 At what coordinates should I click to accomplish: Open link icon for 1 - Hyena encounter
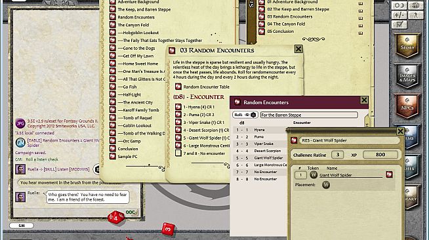click(x=178, y=107)
